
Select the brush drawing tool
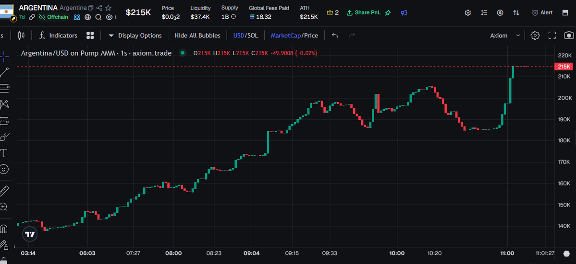pos(4,137)
